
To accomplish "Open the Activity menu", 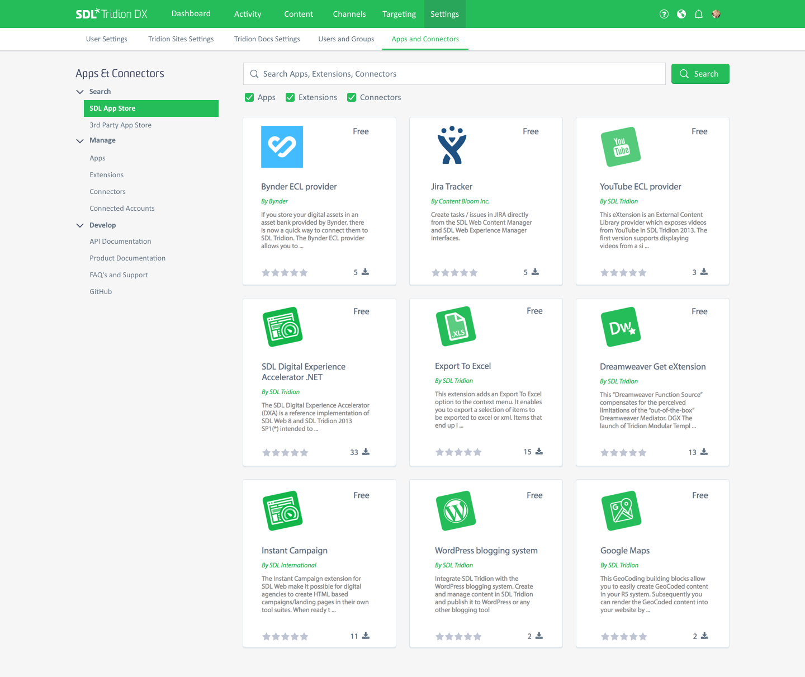I will coord(248,14).
